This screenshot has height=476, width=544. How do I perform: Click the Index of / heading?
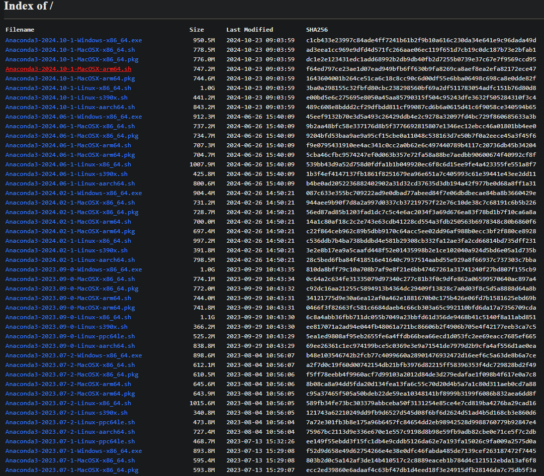pos(29,6)
